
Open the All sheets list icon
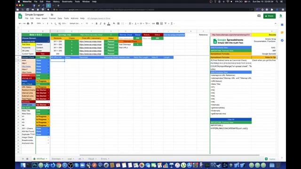(x=27, y=159)
